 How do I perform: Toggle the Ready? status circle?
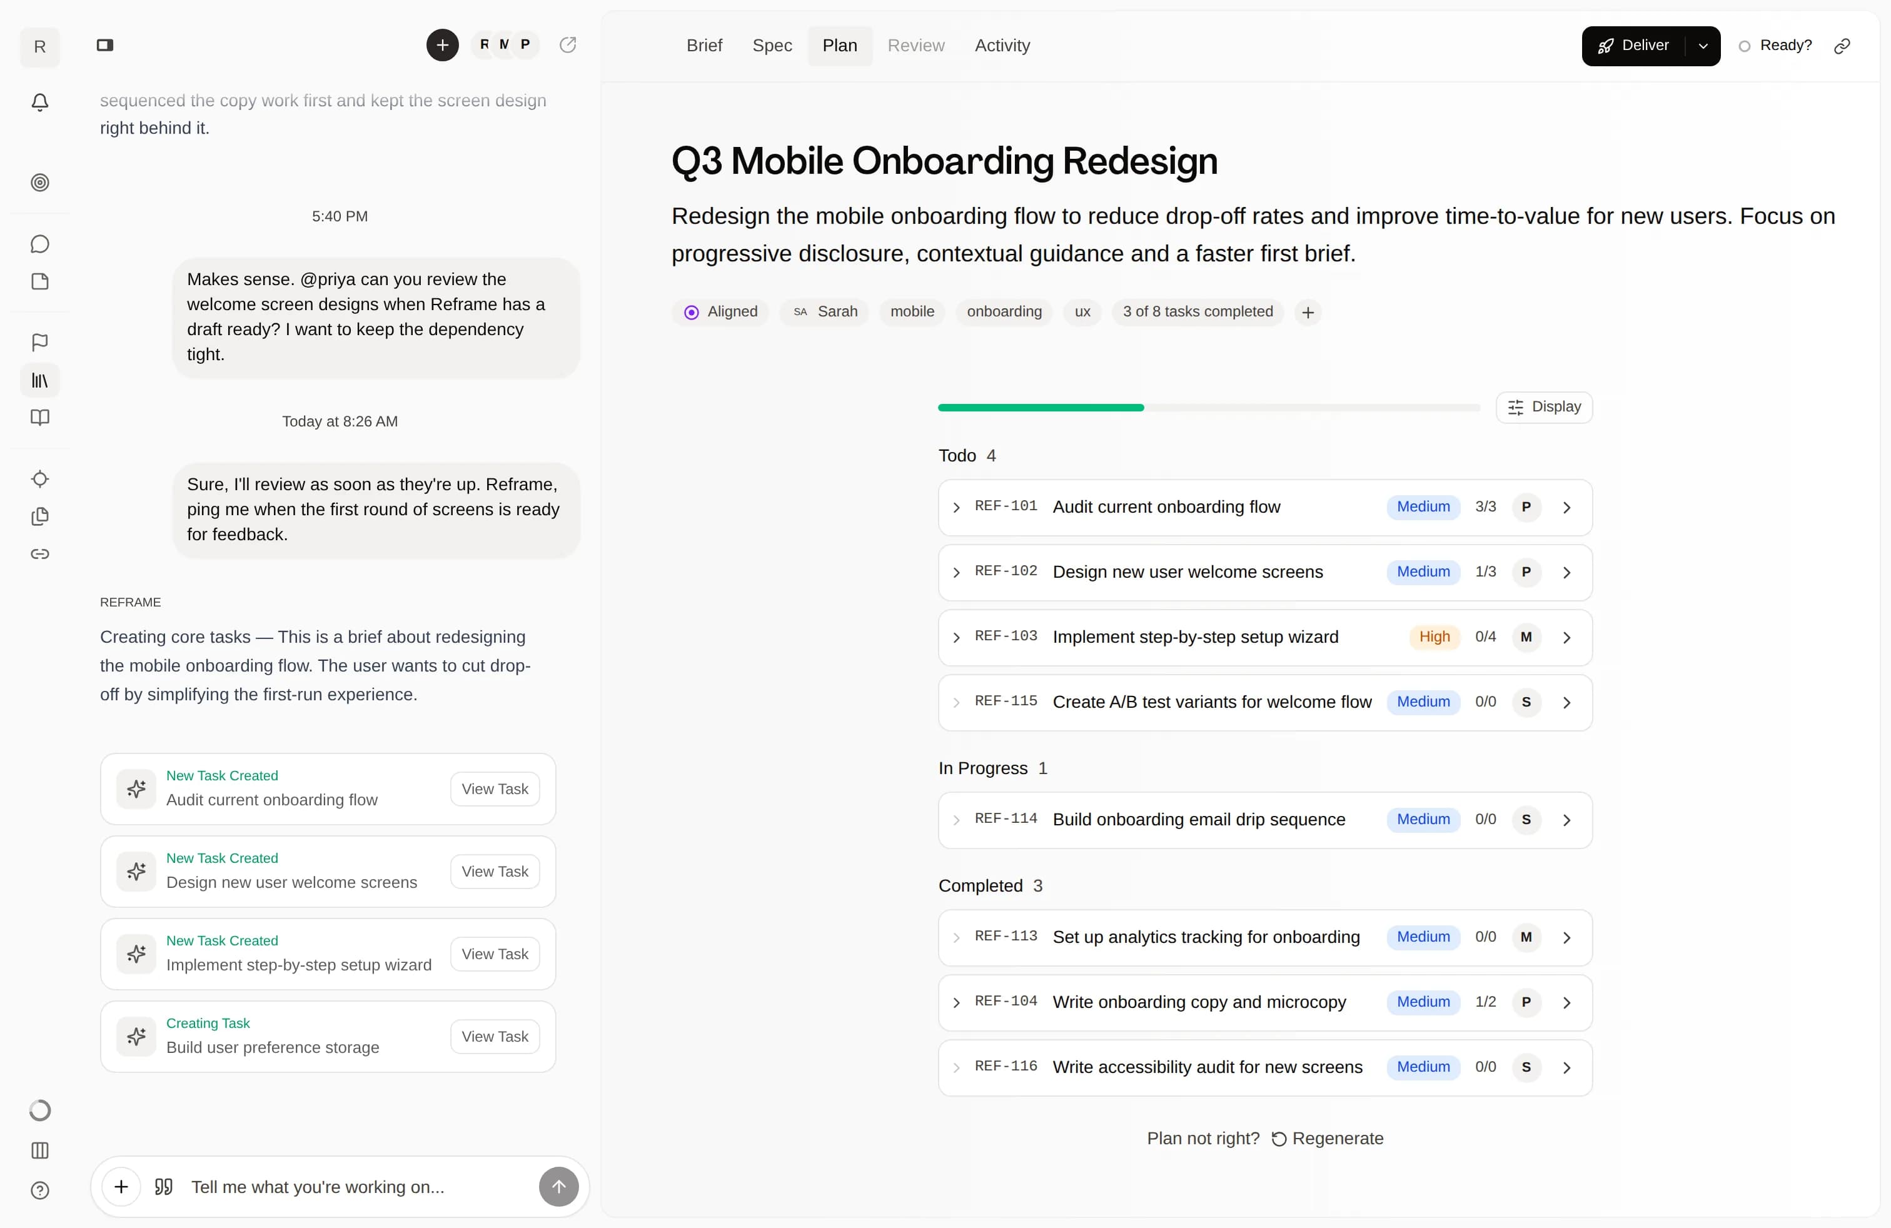point(1744,46)
